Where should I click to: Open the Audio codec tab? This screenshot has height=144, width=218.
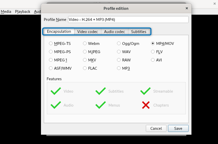point(114,32)
